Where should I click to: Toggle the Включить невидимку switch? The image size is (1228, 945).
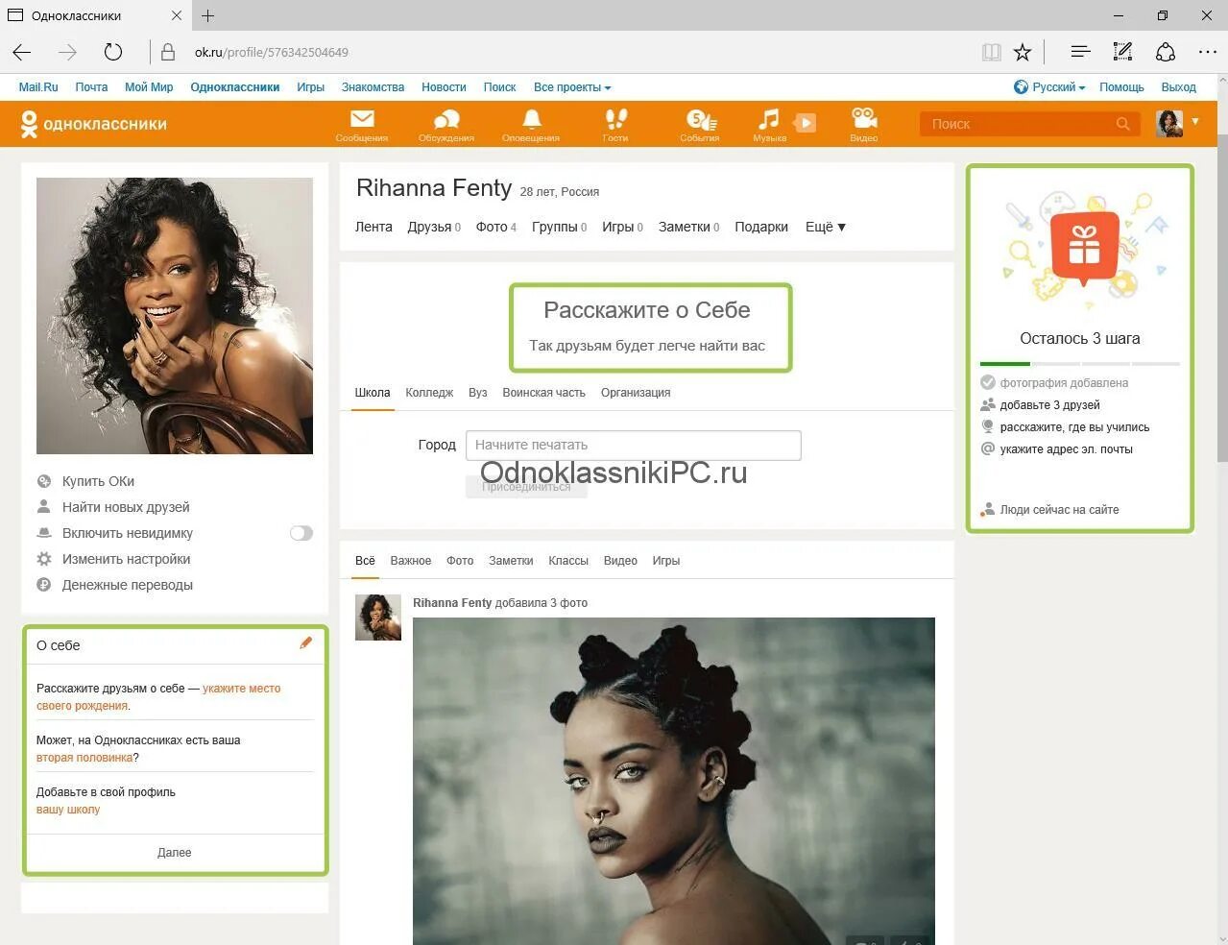(x=301, y=533)
